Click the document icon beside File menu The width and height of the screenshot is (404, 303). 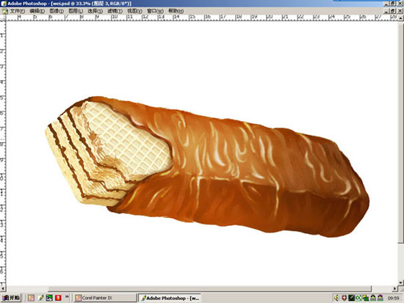click(x=4, y=11)
